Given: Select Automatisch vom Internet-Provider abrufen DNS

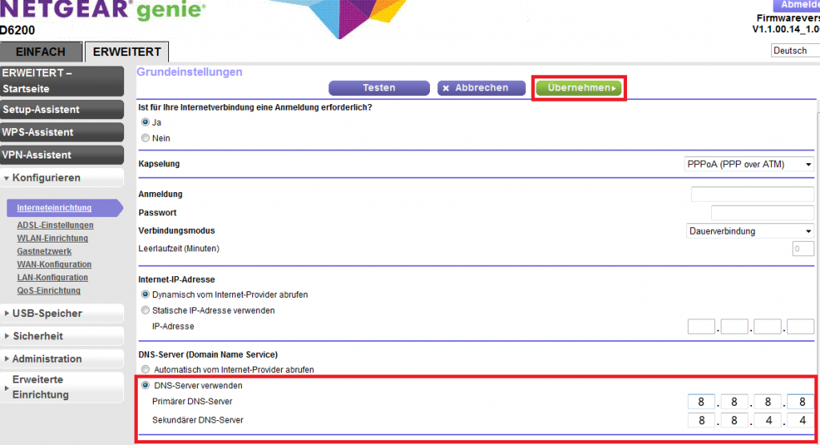Looking at the screenshot, I should [x=146, y=370].
